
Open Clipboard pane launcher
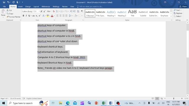(20, 20)
